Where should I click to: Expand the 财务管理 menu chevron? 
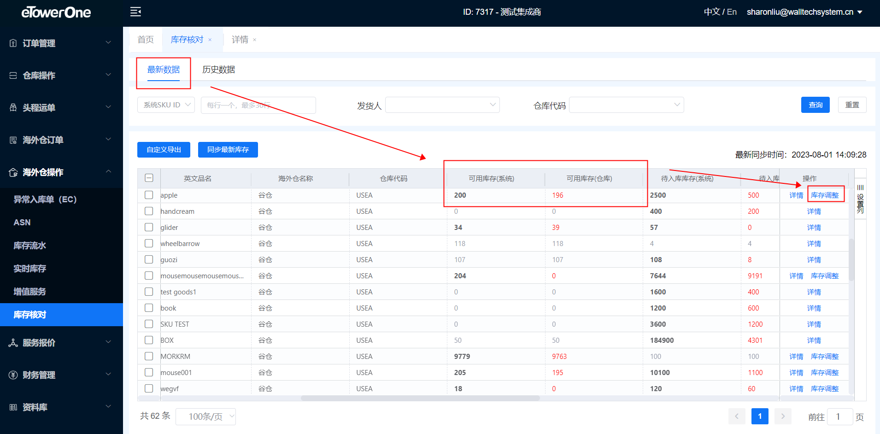(x=108, y=374)
